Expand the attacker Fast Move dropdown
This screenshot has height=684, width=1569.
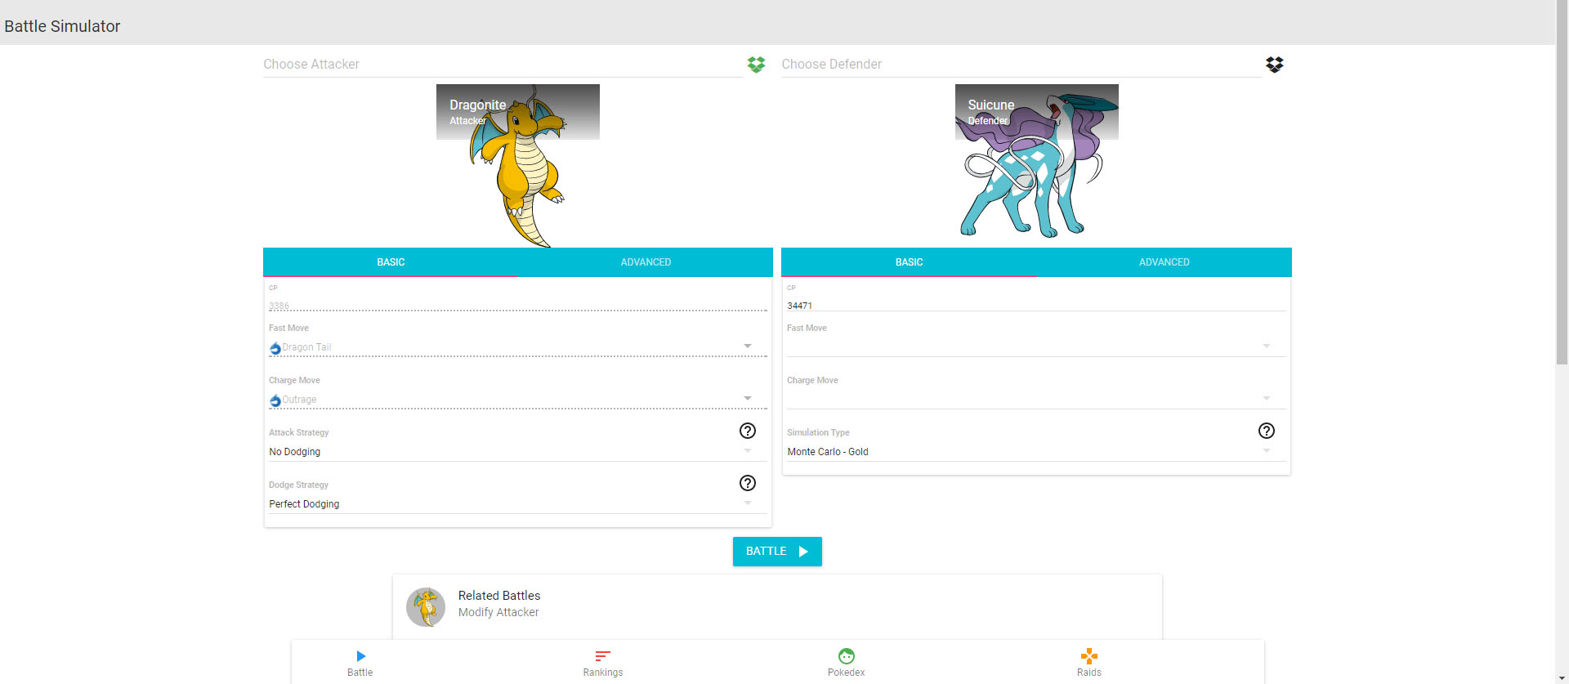tap(747, 346)
